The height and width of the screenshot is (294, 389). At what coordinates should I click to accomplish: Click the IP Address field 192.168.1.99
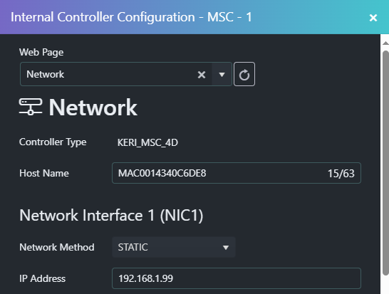point(237,278)
